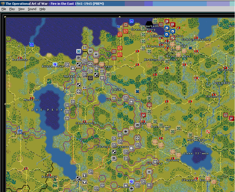Open the File menu
Image resolution: width=235 pixels, height=192 pixels.
pos(4,9)
